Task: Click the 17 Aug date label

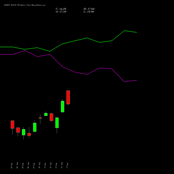Action: pos(67,166)
